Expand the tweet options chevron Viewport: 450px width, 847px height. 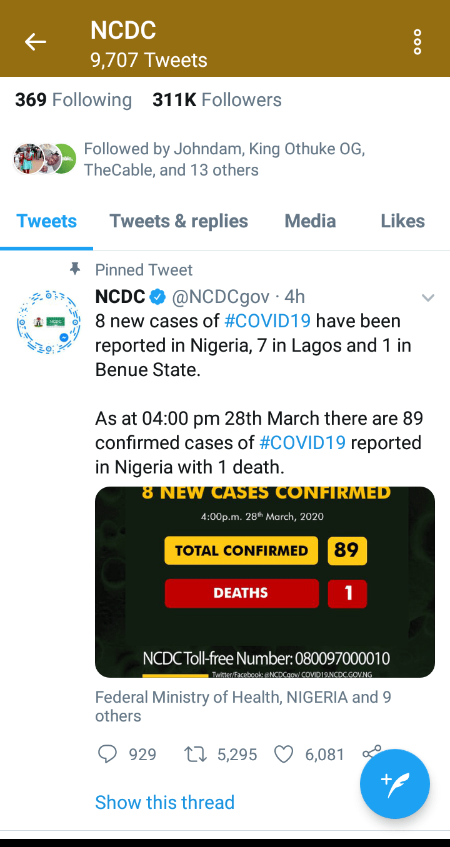click(428, 298)
